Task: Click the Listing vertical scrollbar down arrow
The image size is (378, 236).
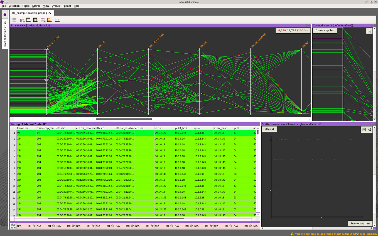Action: [x=258, y=215]
